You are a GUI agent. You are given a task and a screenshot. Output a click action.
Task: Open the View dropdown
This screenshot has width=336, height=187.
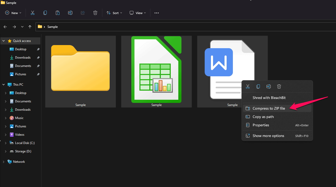pyautogui.click(x=137, y=13)
